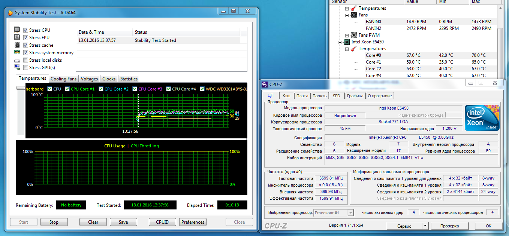Open the Statistics tab
The width and height of the screenshot is (509, 236).
click(x=129, y=79)
